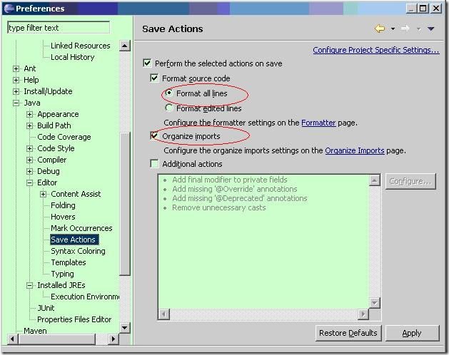Expand the Content Assist node

[43, 194]
